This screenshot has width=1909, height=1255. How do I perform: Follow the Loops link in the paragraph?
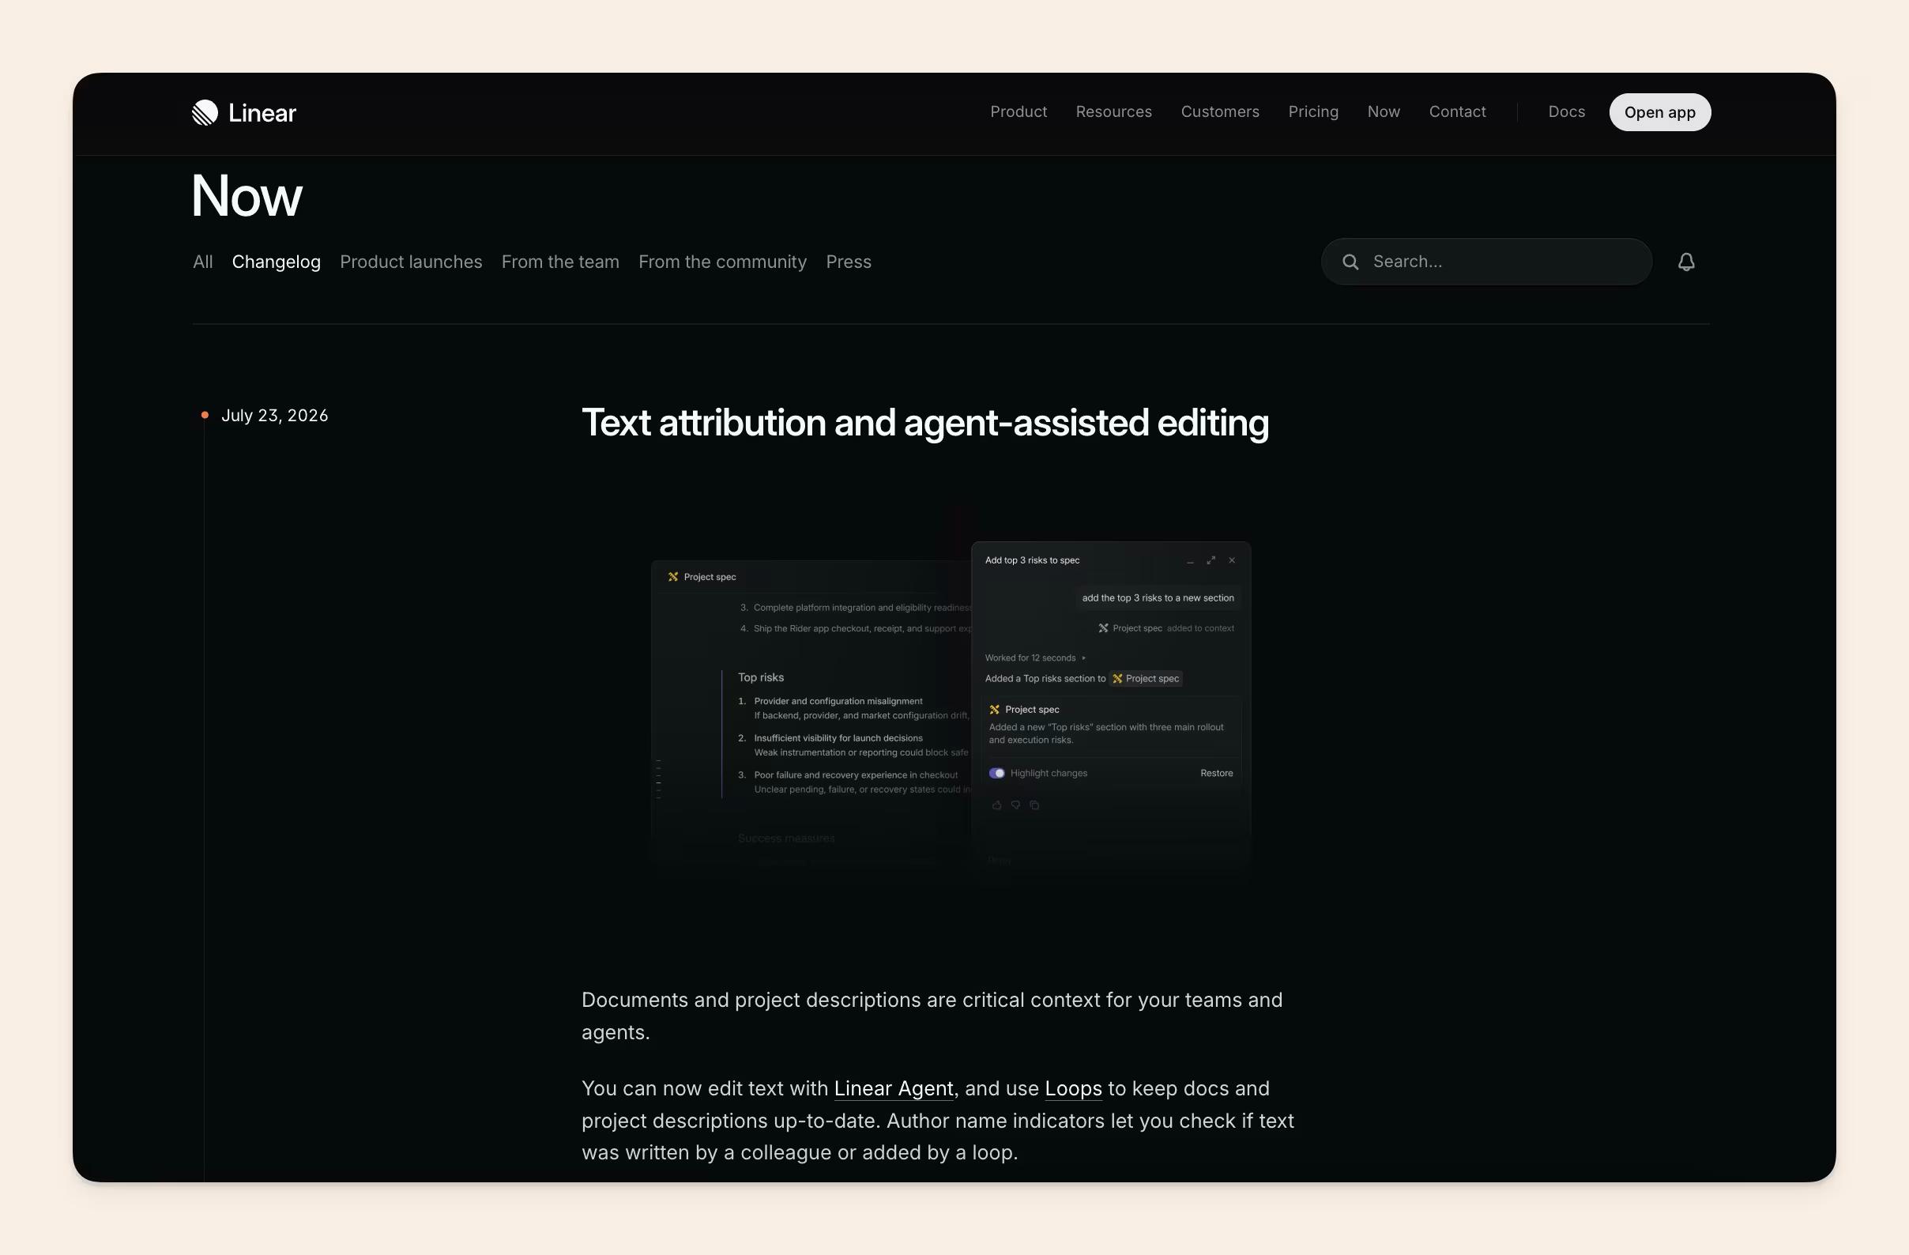1073,1088
